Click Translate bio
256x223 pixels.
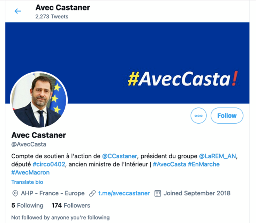(27, 182)
